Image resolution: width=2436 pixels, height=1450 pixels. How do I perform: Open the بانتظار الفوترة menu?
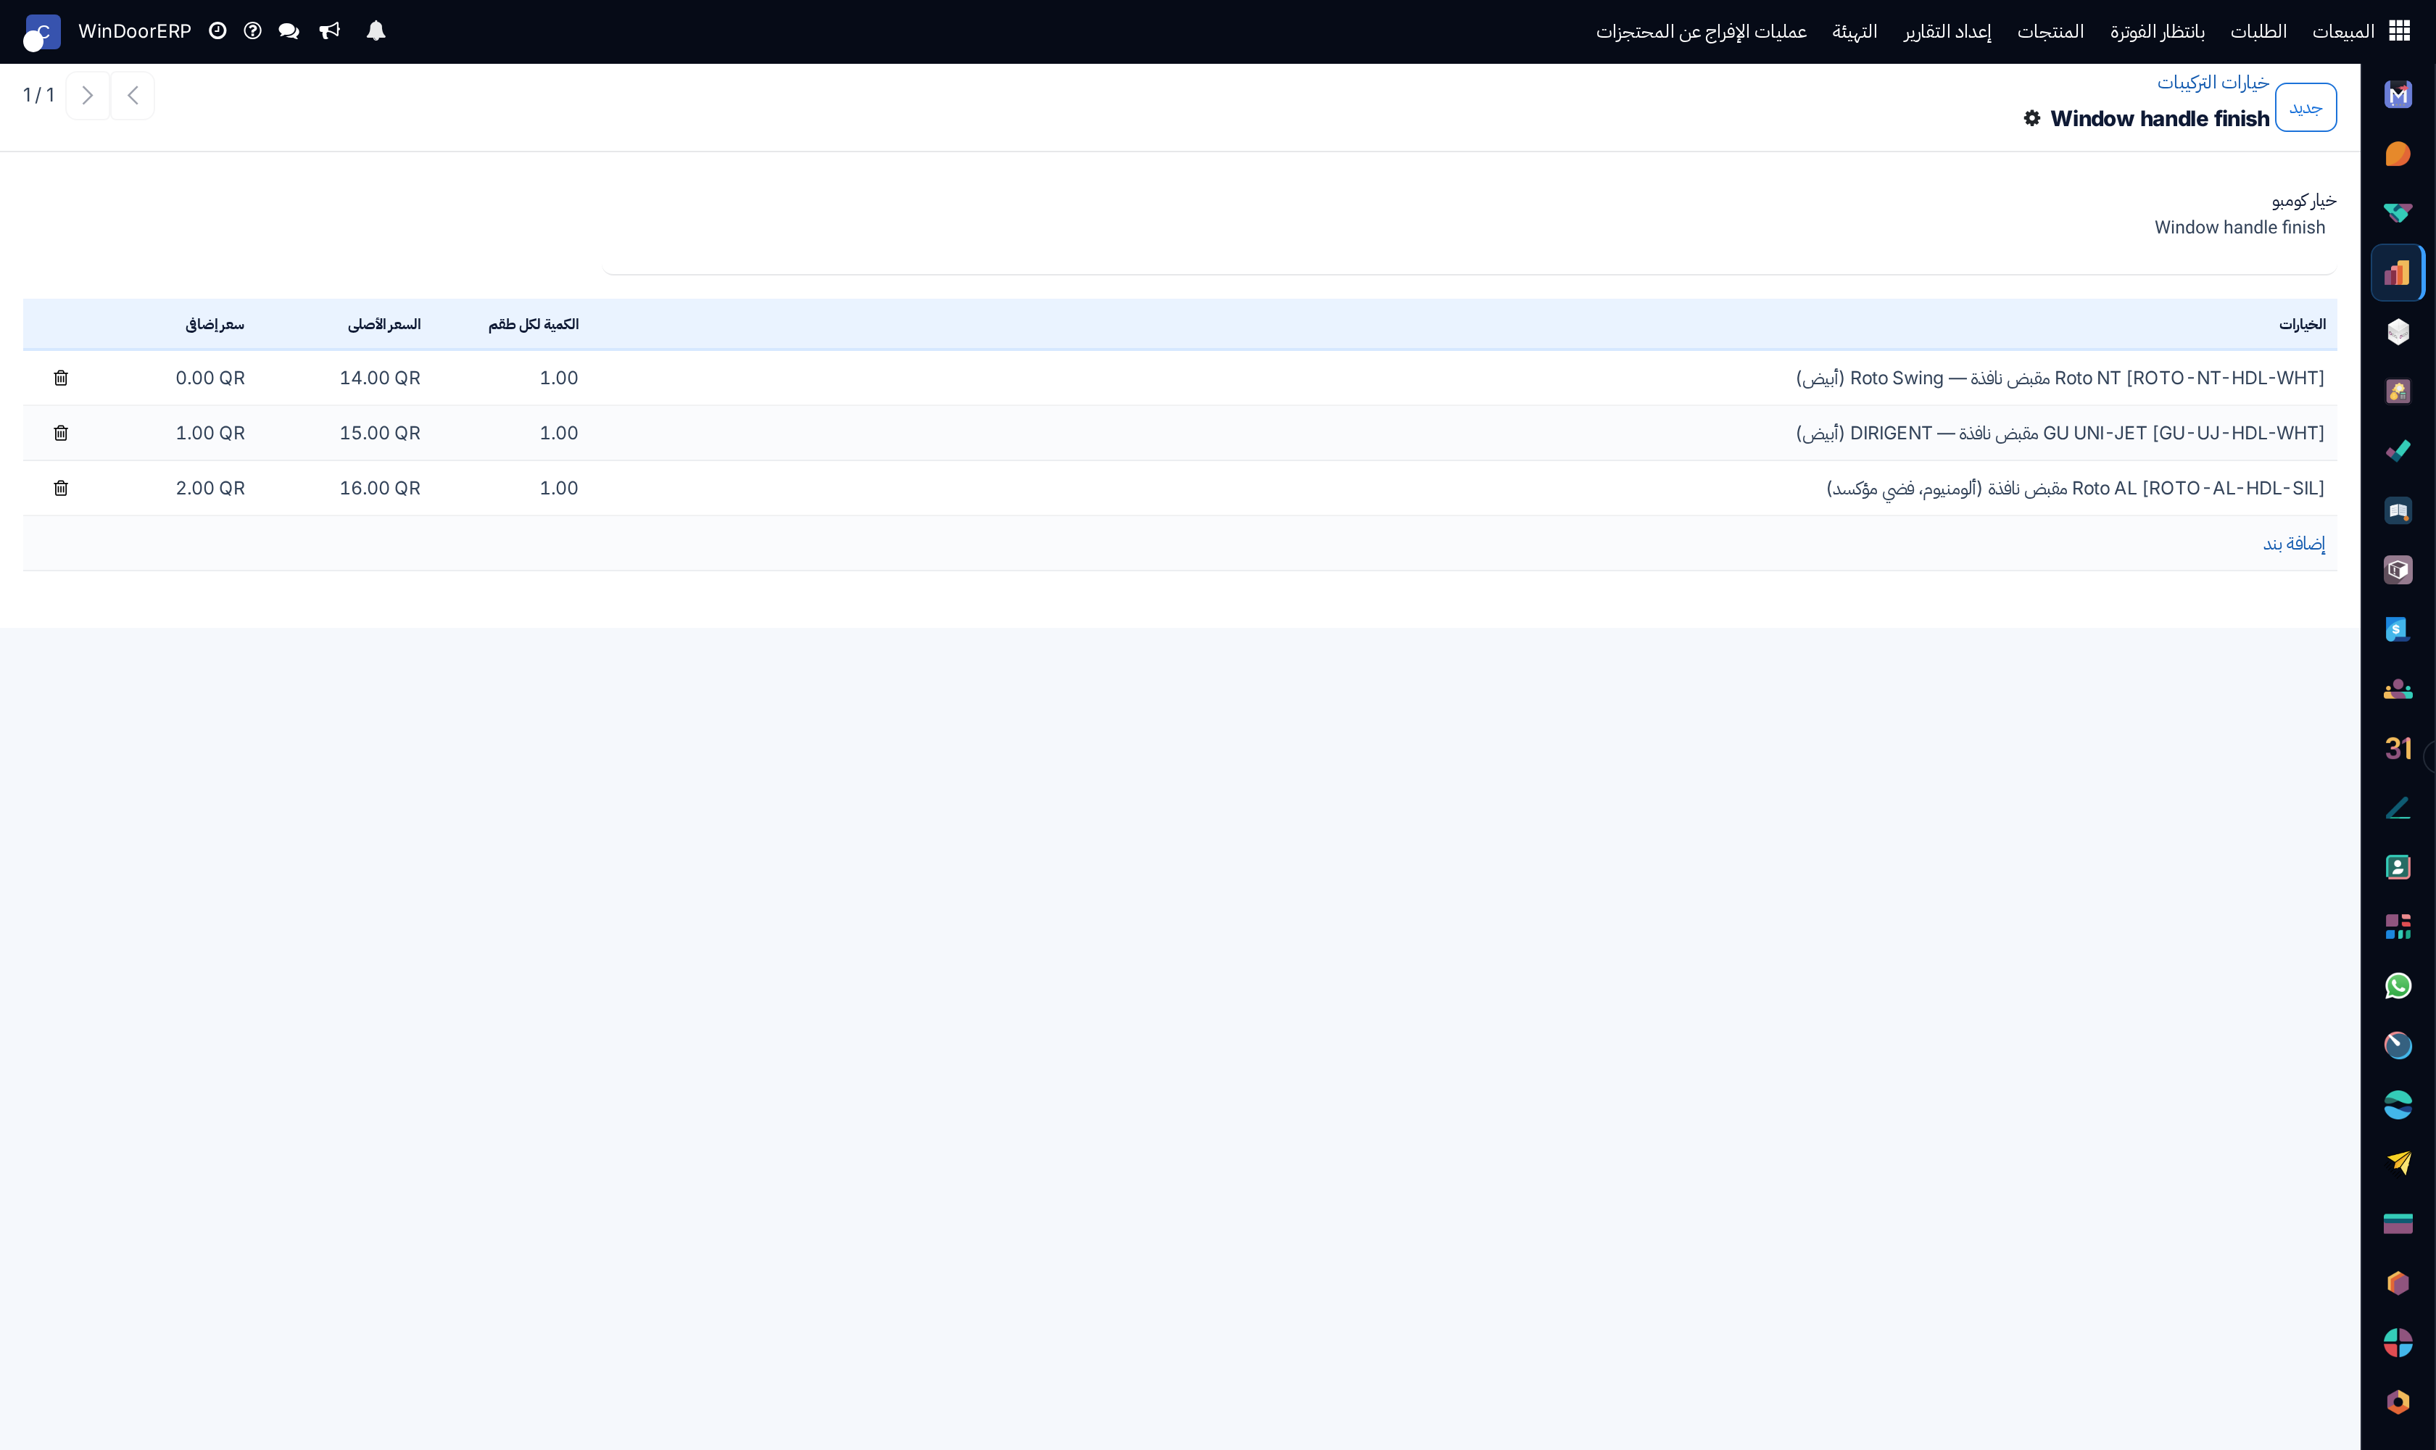pyautogui.click(x=2157, y=31)
